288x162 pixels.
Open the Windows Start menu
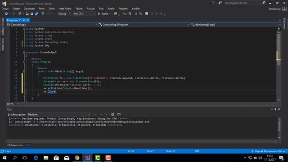point(4,158)
